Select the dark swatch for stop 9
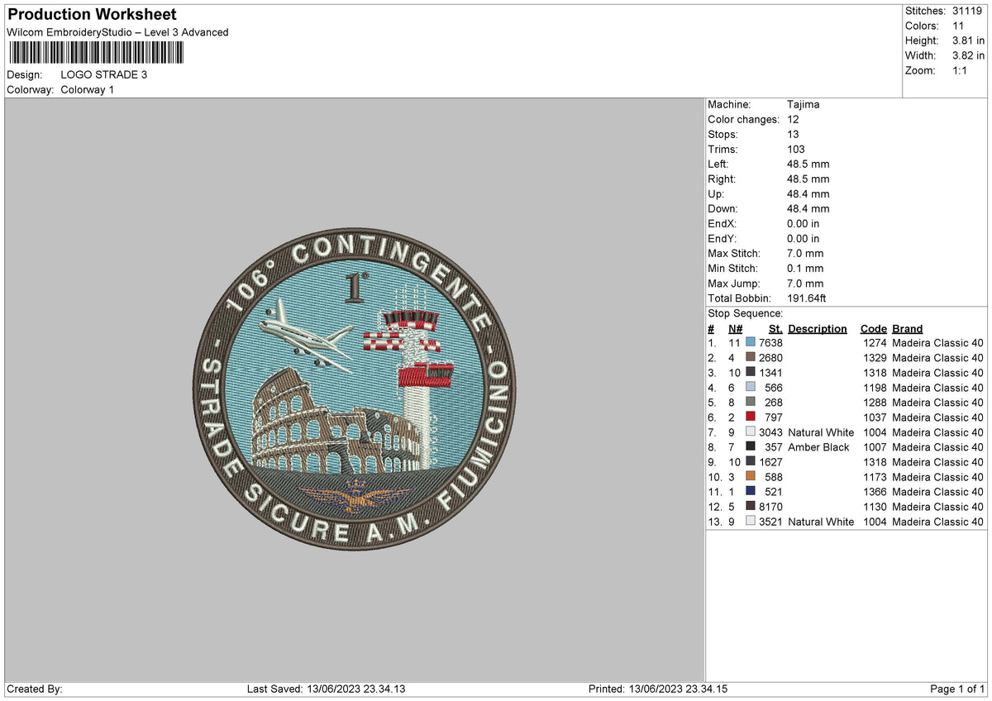The height and width of the screenshot is (701, 992). point(751,461)
